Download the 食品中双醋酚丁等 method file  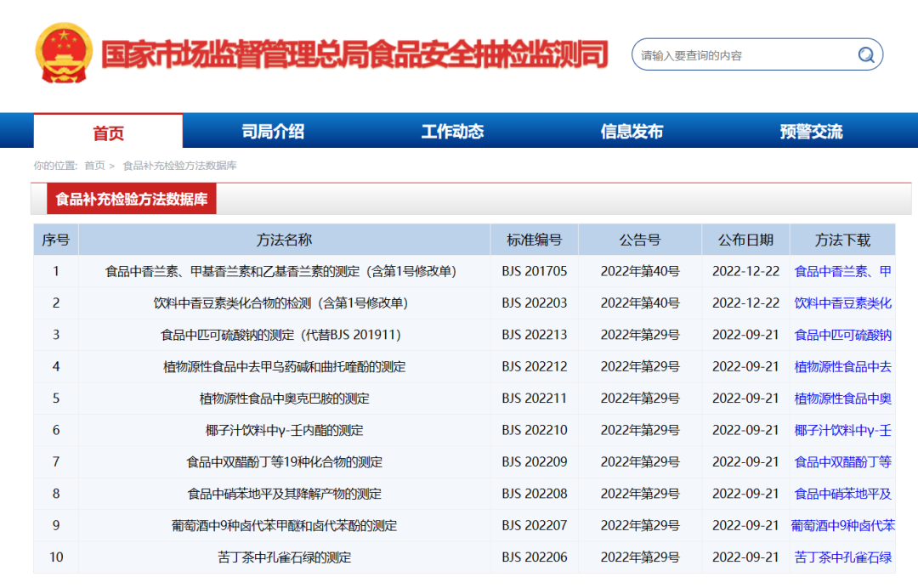842,462
